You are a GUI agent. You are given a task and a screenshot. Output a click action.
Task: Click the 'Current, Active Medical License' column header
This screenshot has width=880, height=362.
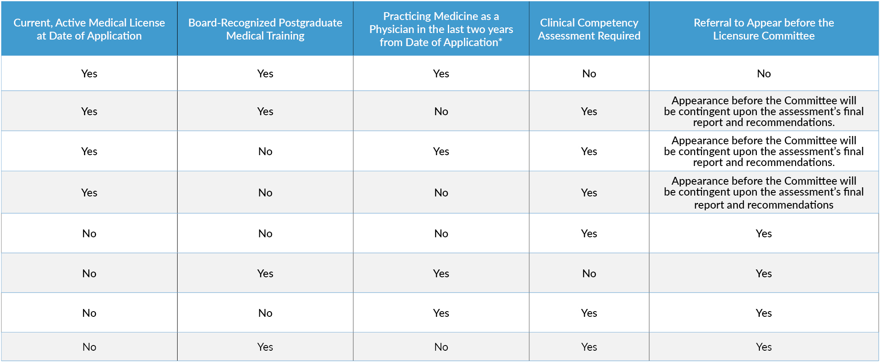pos(89,29)
